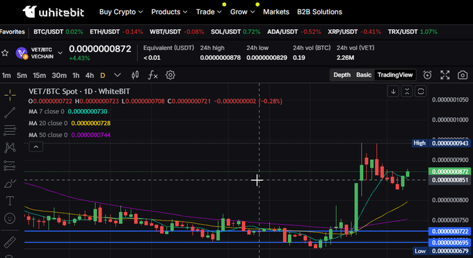
Task: Expand more timeframe options chevron
Action: pos(118,75)
